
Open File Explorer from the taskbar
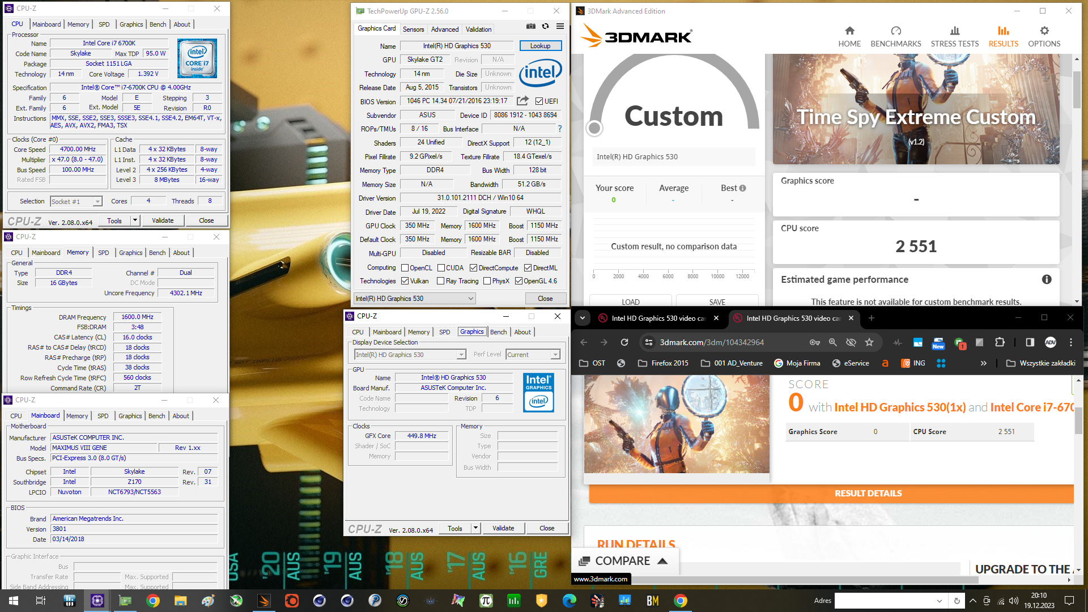pyautogui.click(x=181, y=601)
